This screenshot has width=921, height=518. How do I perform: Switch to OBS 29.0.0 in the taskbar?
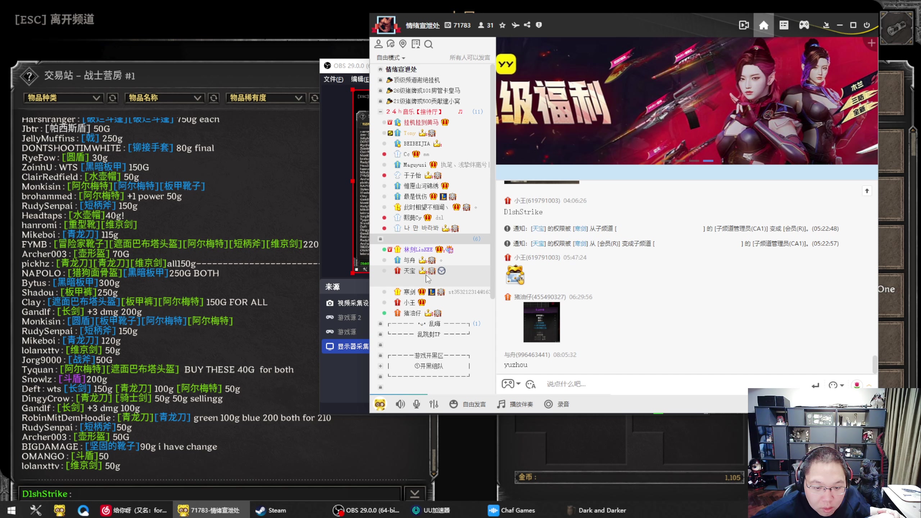point(366,510)
